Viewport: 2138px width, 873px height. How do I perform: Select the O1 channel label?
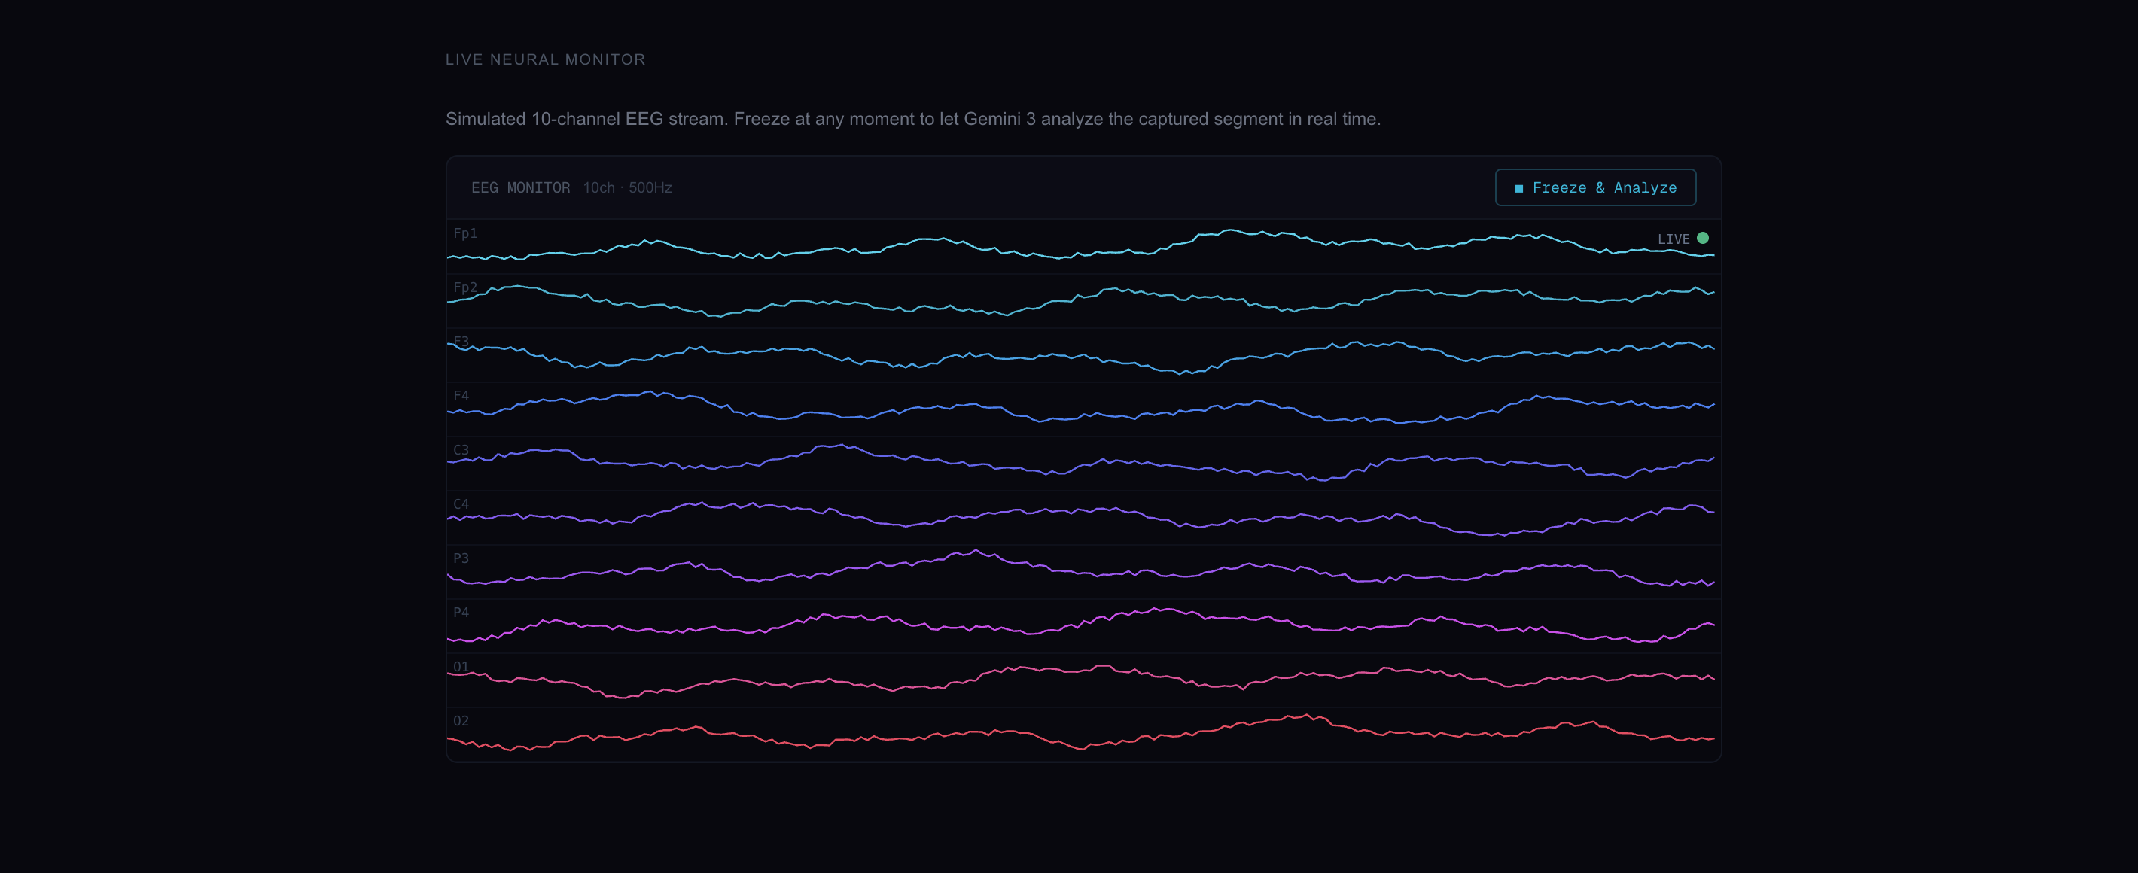[x=461, y=666]
